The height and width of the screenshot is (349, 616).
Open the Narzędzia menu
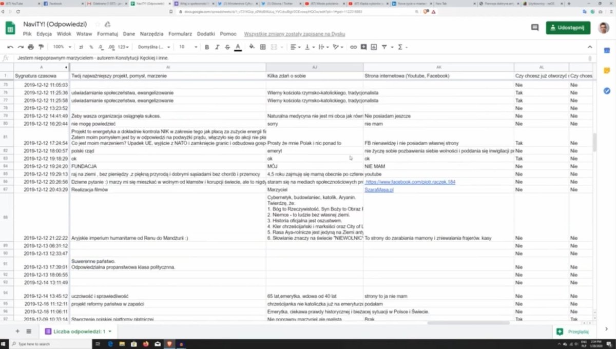(151, 34)
